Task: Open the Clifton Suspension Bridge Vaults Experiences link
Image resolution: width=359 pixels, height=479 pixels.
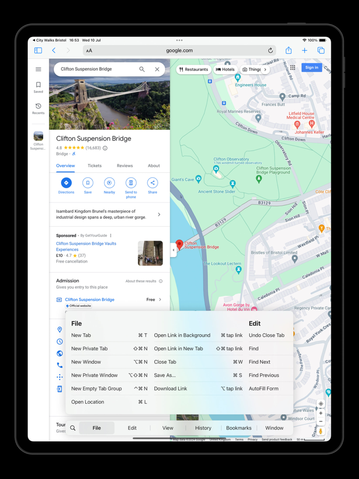Action: (86, 247)
